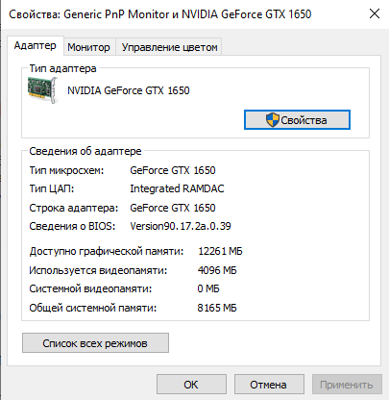This screenshot has width=389, height=400.
Task: Switch to the Монитор tab
Action: [x=88, y=47]
